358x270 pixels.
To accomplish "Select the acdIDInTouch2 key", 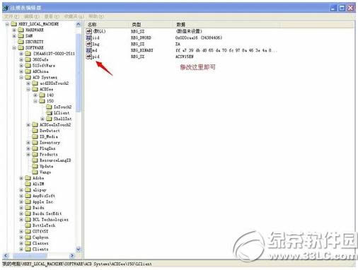I will pos(54,83).
